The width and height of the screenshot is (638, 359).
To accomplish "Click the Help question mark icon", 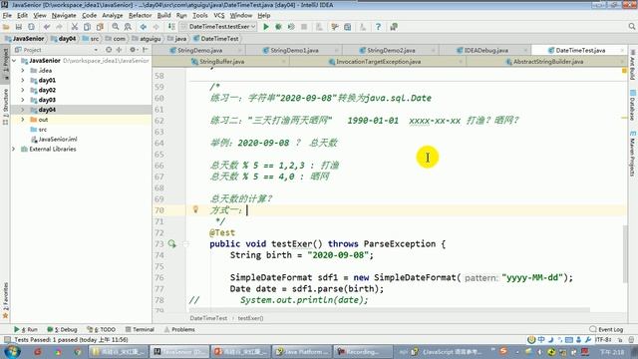I will tap(378, 27).
